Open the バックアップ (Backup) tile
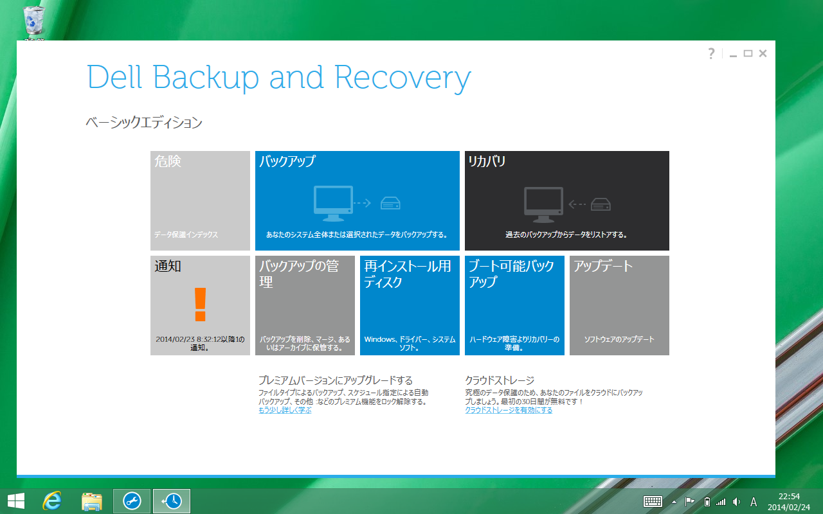This screenshot has width=823, height=514. (x=357, y=200)
